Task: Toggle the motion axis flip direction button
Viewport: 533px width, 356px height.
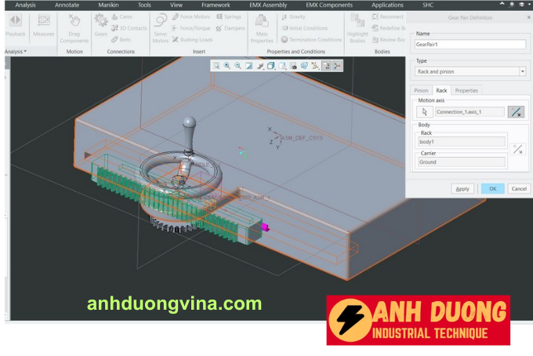Action: pos(516,112)
